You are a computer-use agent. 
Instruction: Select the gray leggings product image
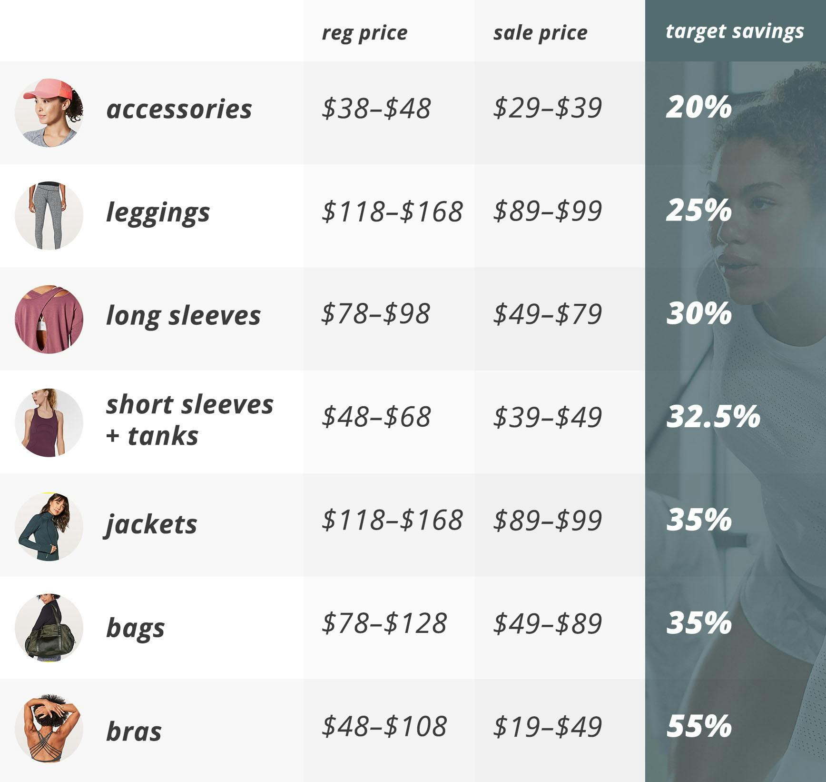coord(49,216)
